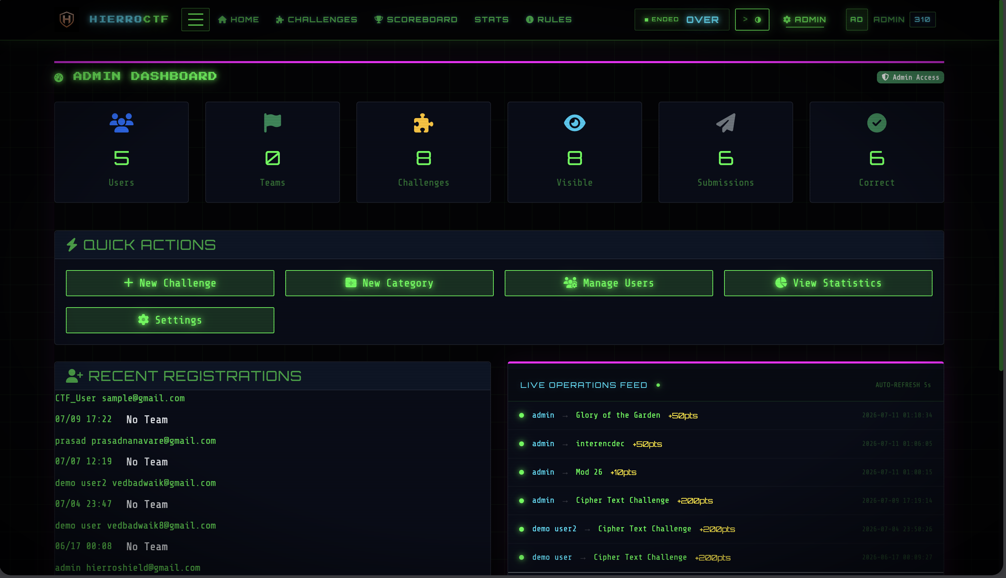Click the Submissions count label

tap(726, 183)
